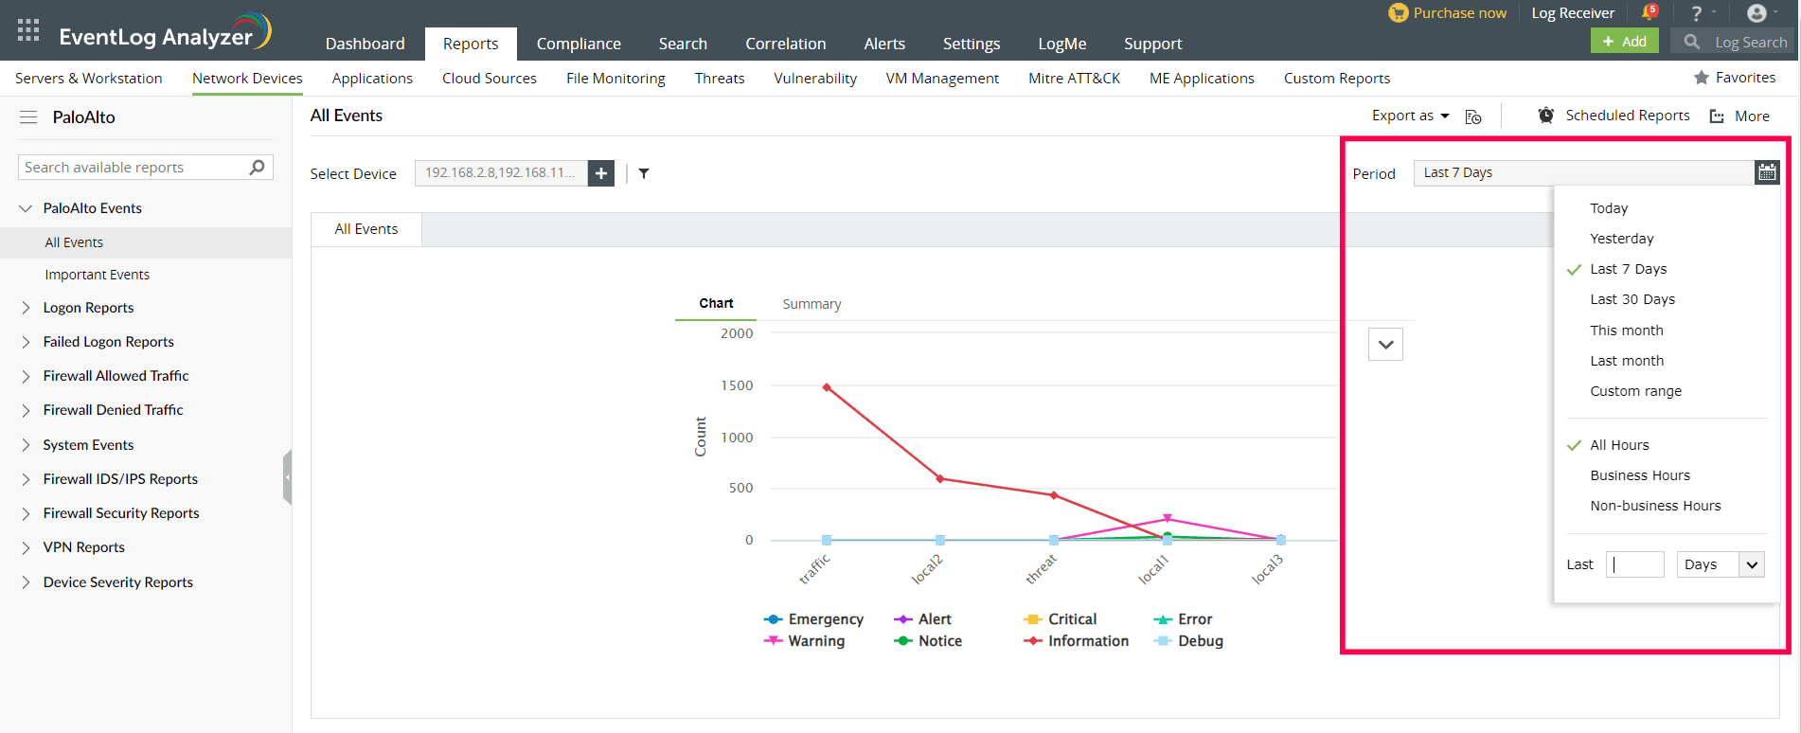The height and width of the screenshot is (733, 1801).
Task: Expand the Firewall Denied Traffic group
Action: pos(26,410)
